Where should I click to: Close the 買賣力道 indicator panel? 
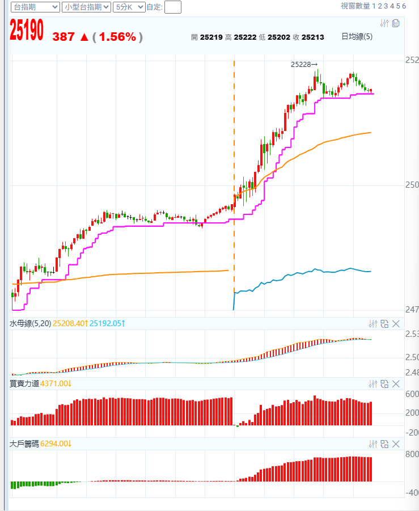396,384
